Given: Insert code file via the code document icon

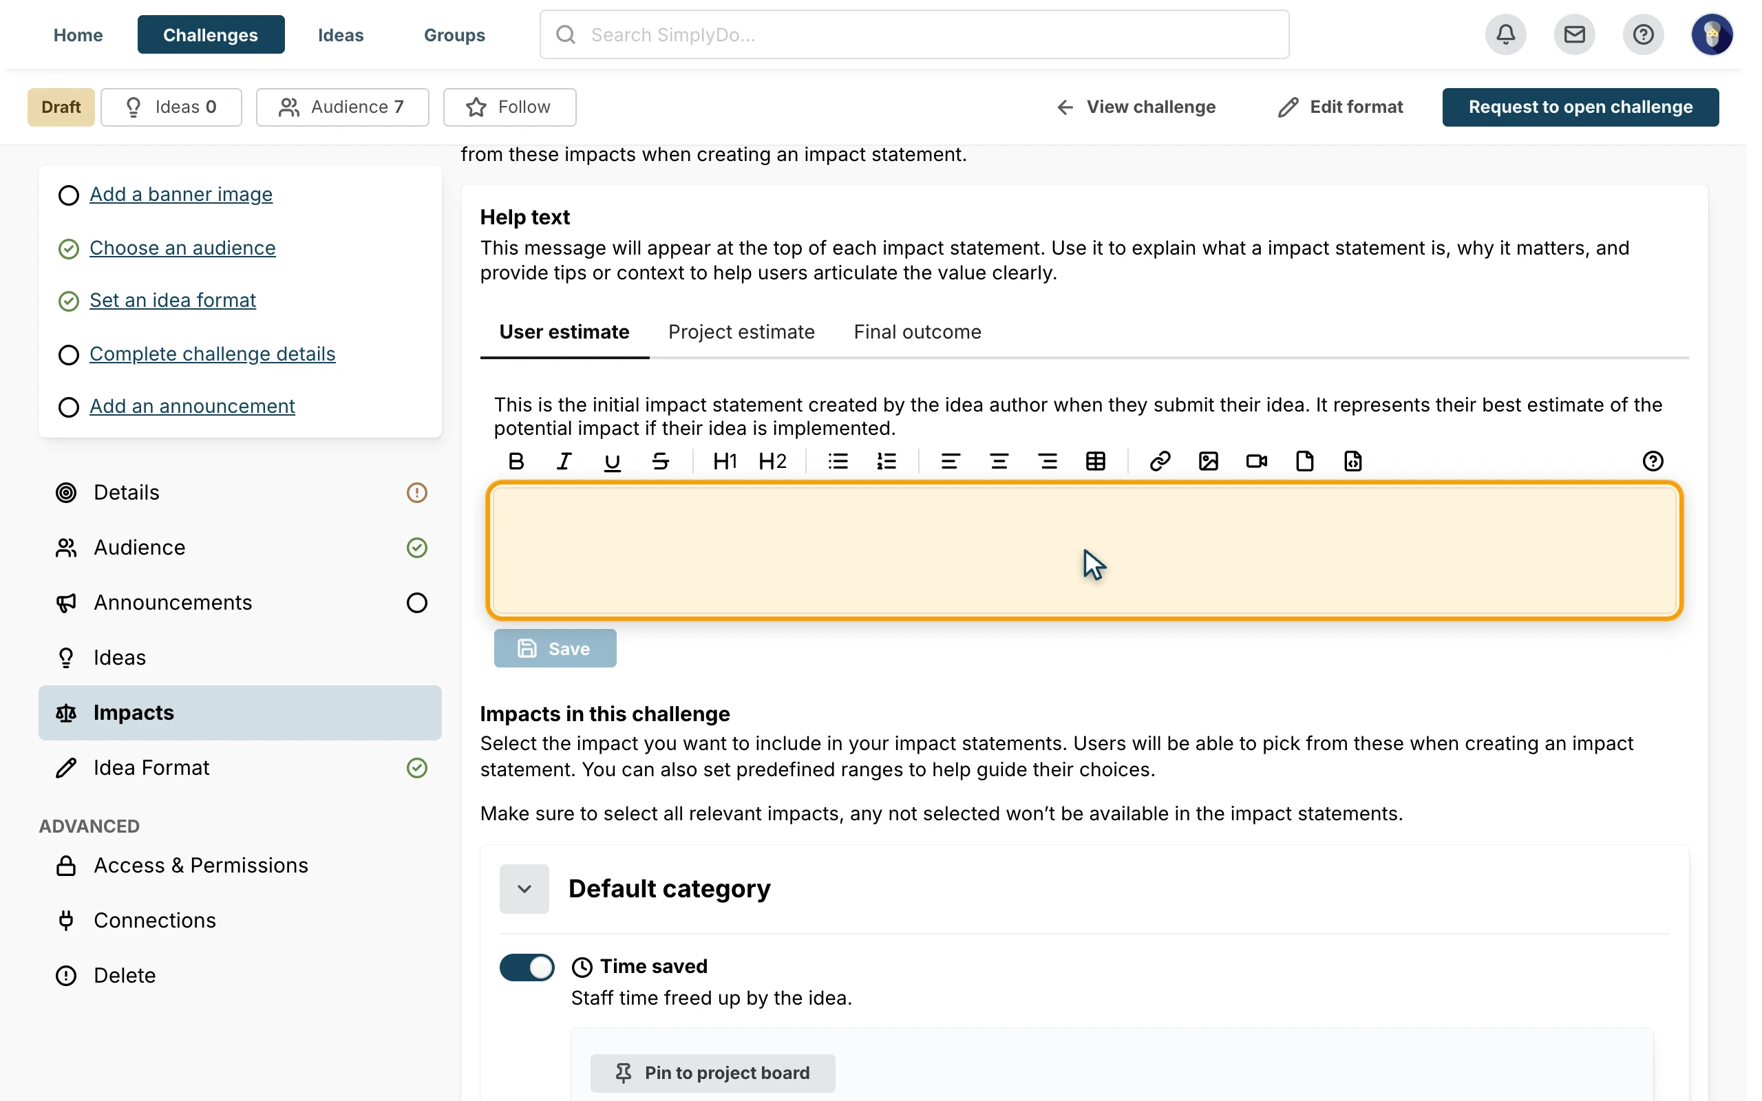Looking at the screenshot, I should tap(1352, 462).
